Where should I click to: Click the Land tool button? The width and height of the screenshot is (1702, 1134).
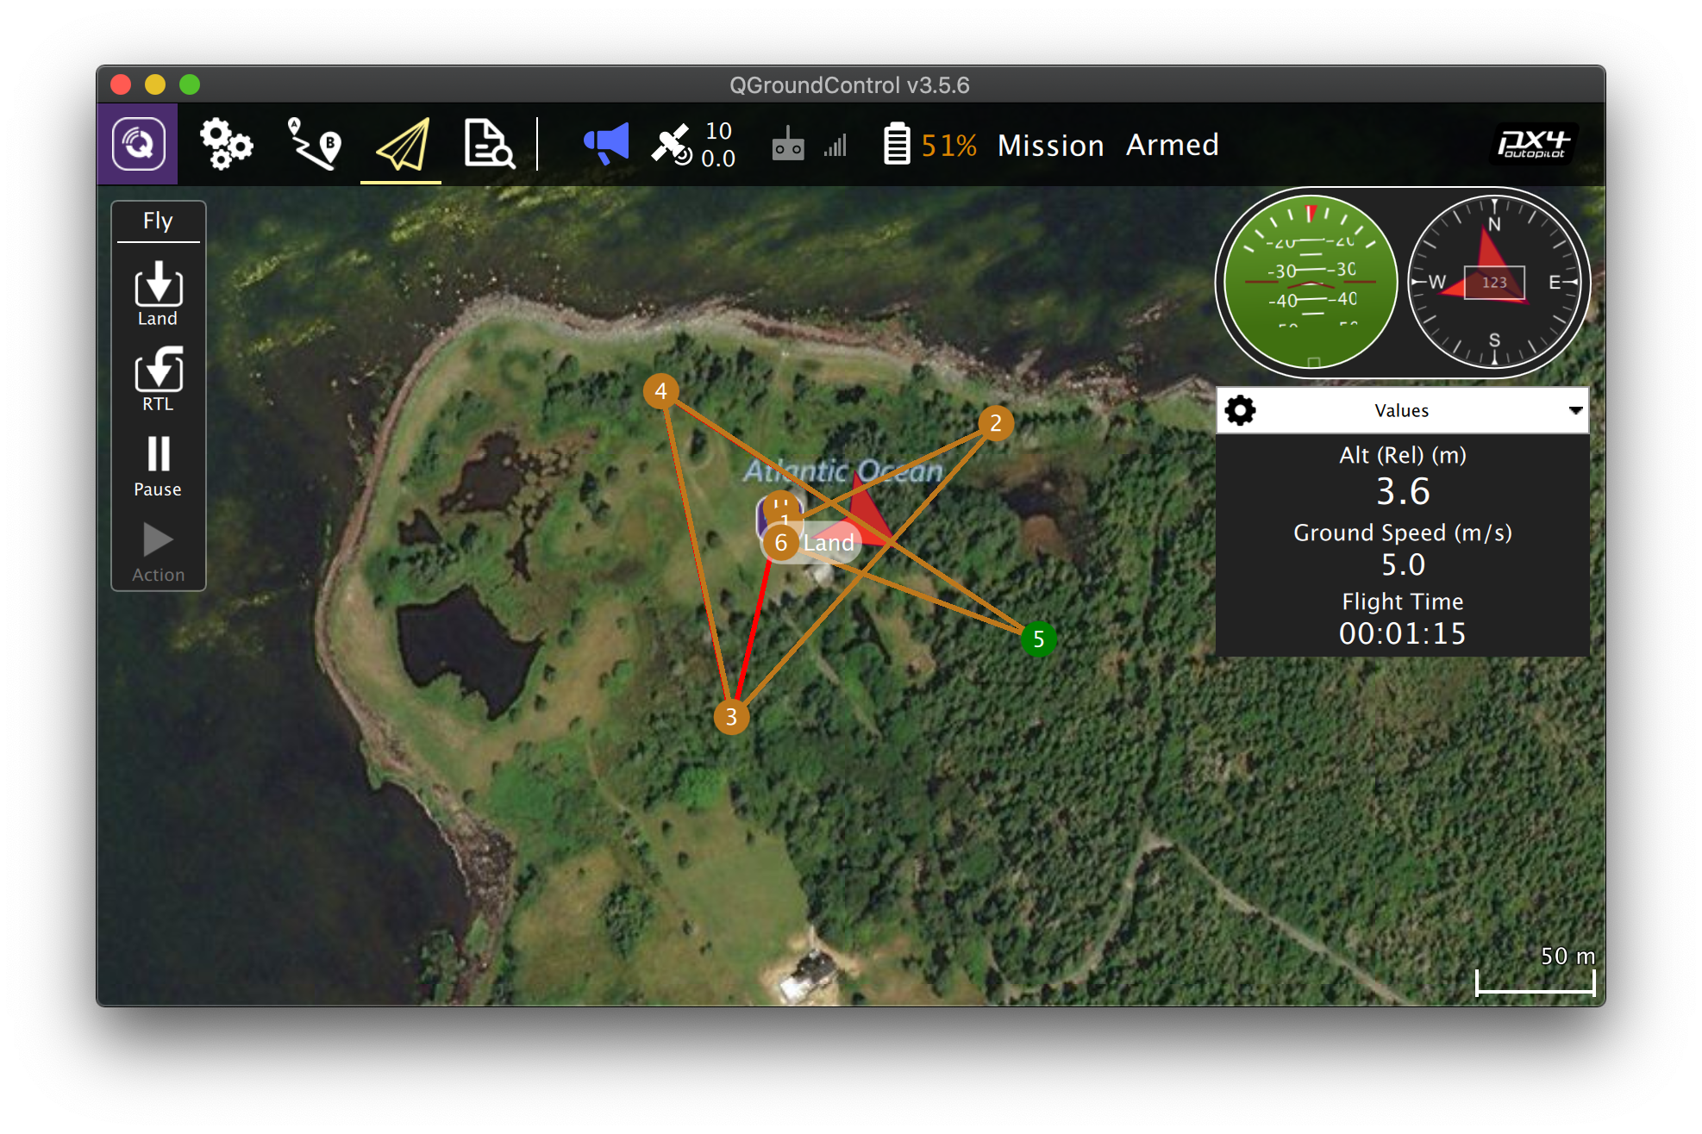(x=158, y=294)
